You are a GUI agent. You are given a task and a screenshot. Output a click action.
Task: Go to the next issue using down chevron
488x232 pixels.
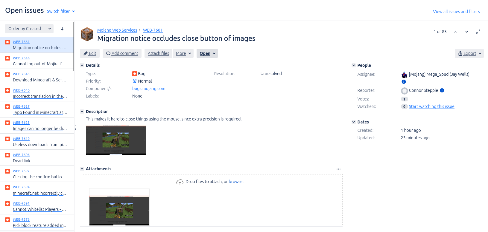pyautogui.click(x=466, y=32)
